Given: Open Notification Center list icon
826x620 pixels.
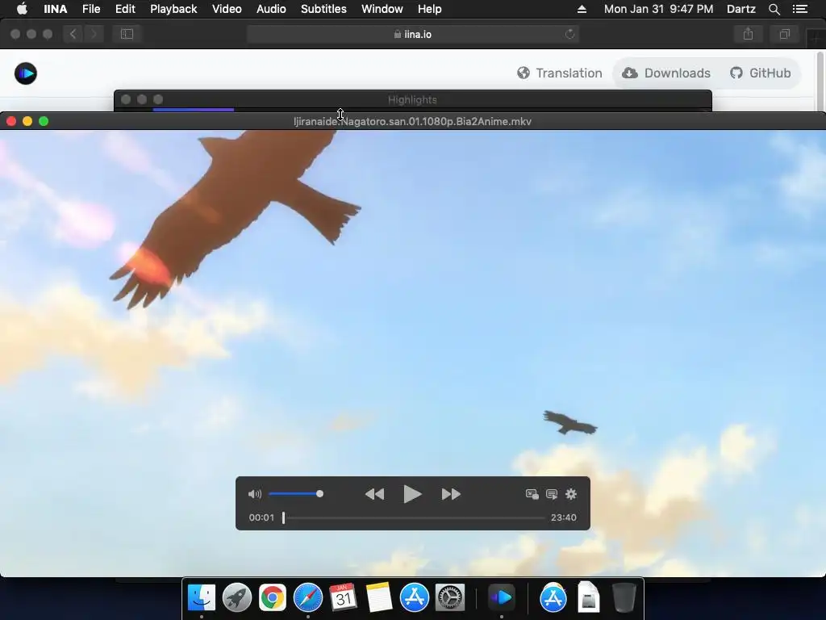Looking at the screenshot, I should 800,9.
